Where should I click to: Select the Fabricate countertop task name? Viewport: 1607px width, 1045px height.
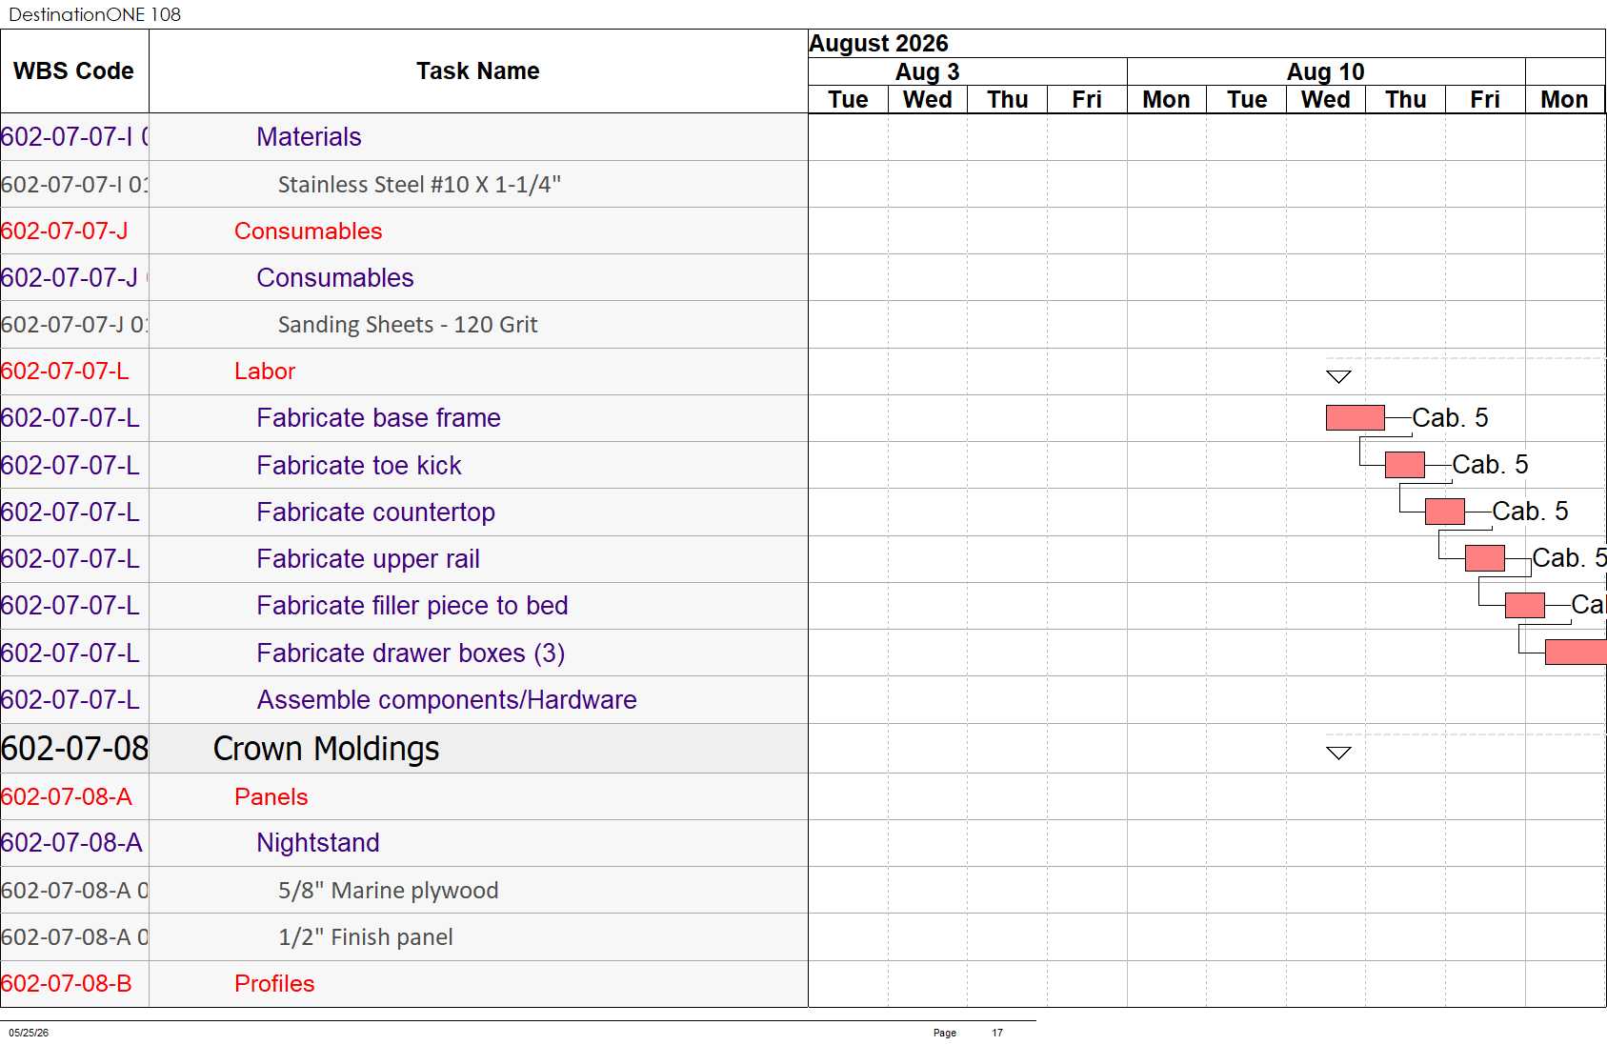point(375,512)
